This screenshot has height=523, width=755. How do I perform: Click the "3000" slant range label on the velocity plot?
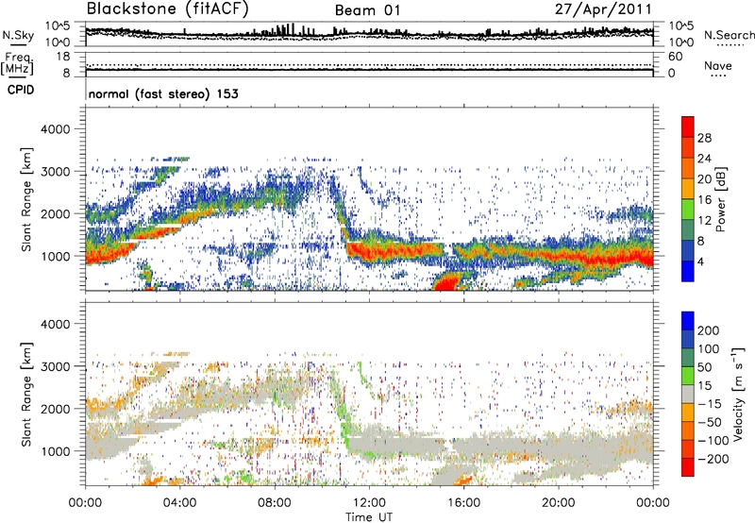[x=55, y=366]
